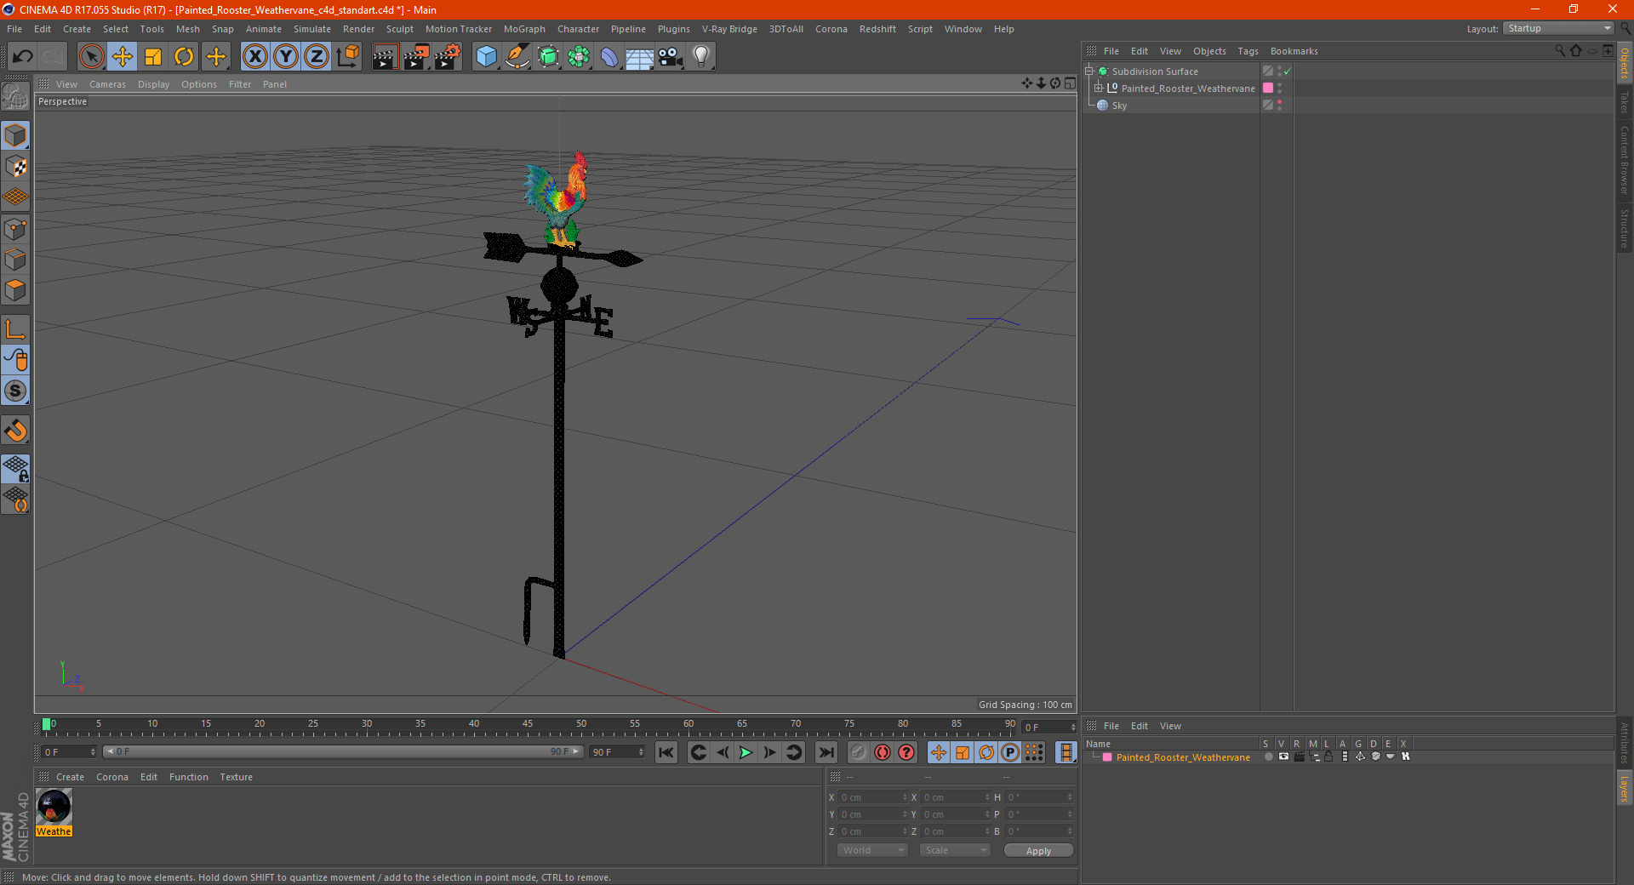Switch to Texture mode

pos(15,167)
